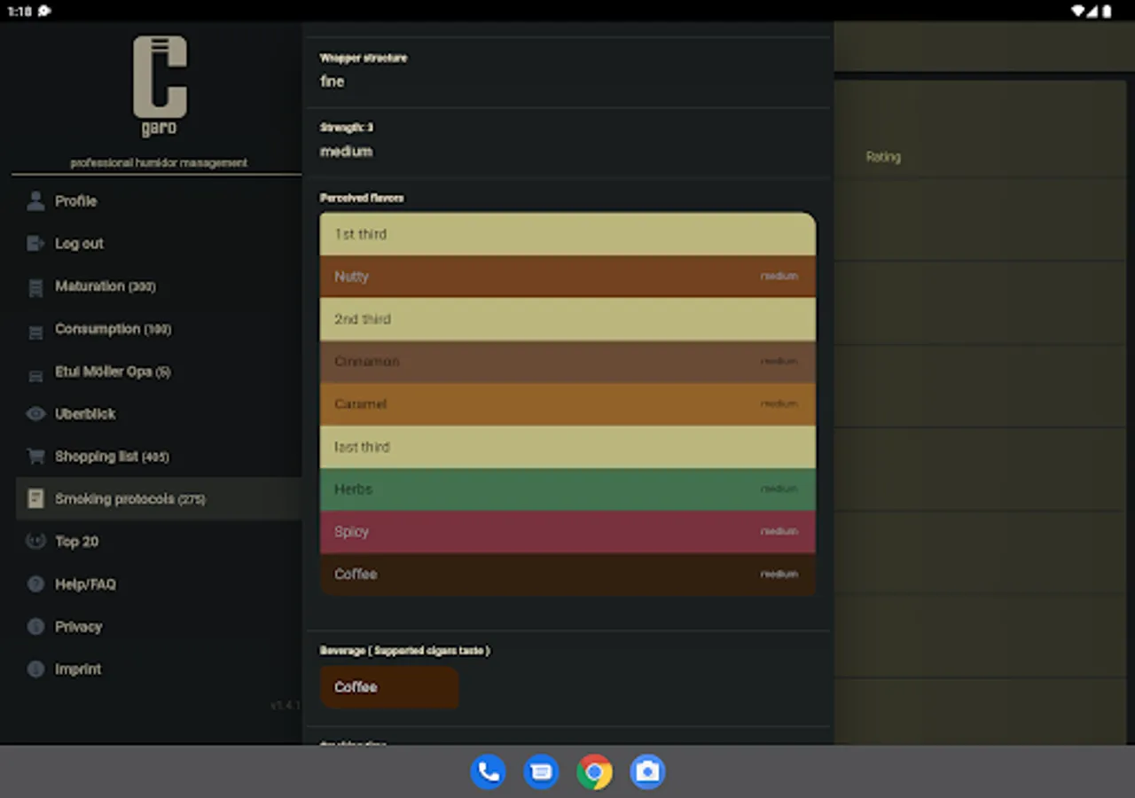The height and width of the screenshot is (798, 1135).
Task: Open the Smoking protocols menu item
Action: (159, 499)
